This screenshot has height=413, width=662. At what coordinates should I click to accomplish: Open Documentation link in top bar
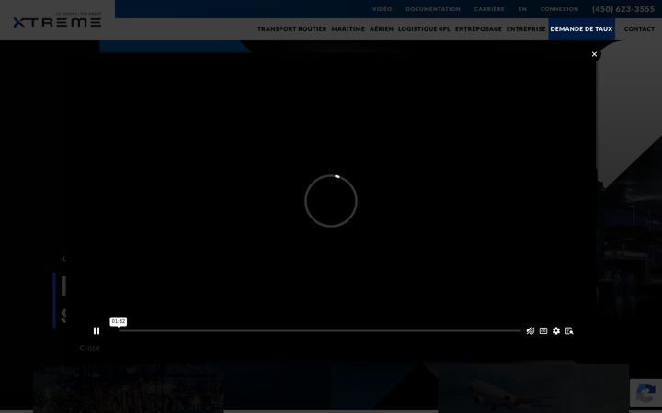(433, 9)
